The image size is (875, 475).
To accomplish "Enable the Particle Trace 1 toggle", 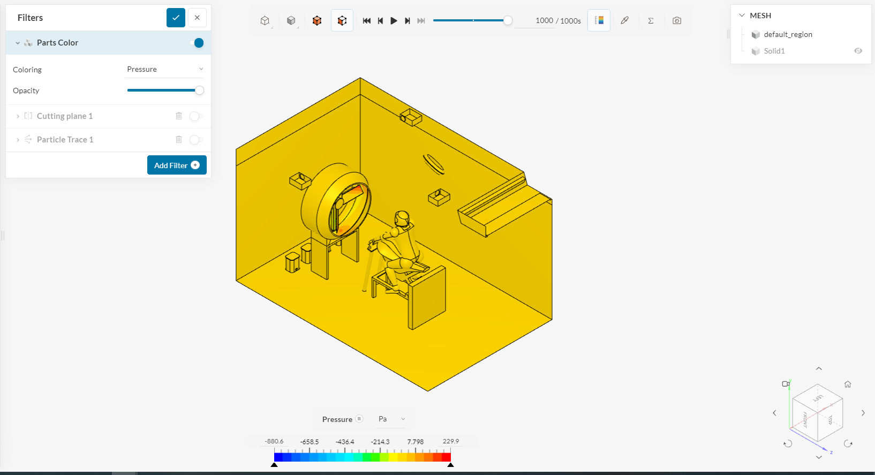I will [196, 140].
